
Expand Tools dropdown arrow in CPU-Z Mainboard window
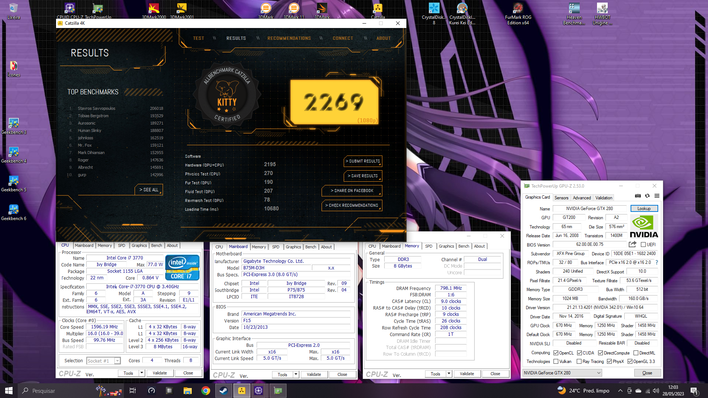(x=296, y=374)
